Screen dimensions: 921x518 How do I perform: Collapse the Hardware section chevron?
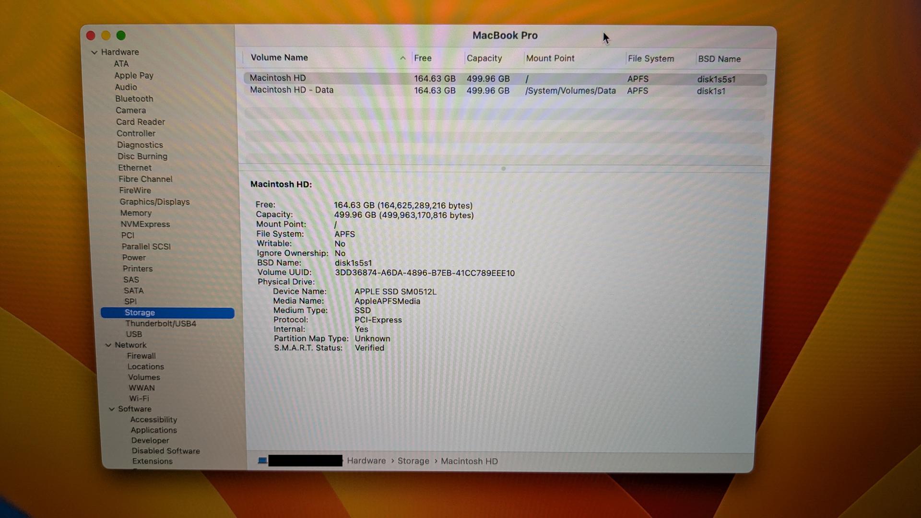click(94, 52)
